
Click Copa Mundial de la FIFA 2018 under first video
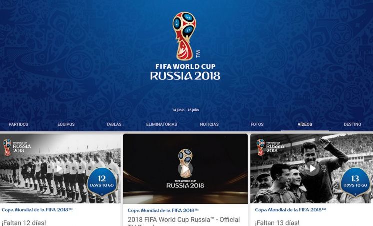(x=37, y=210)
